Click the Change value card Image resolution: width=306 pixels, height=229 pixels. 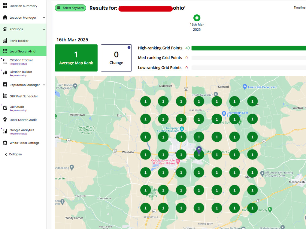pyautogui.click(x=116, y=58)
